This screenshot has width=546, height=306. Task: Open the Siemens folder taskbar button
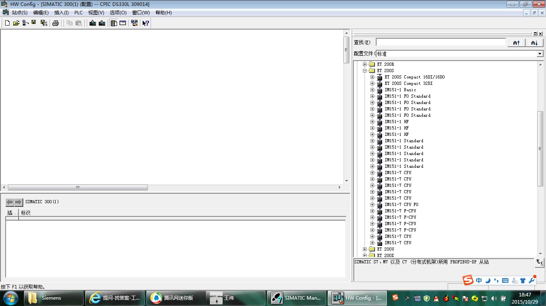(x=54, y=298)
